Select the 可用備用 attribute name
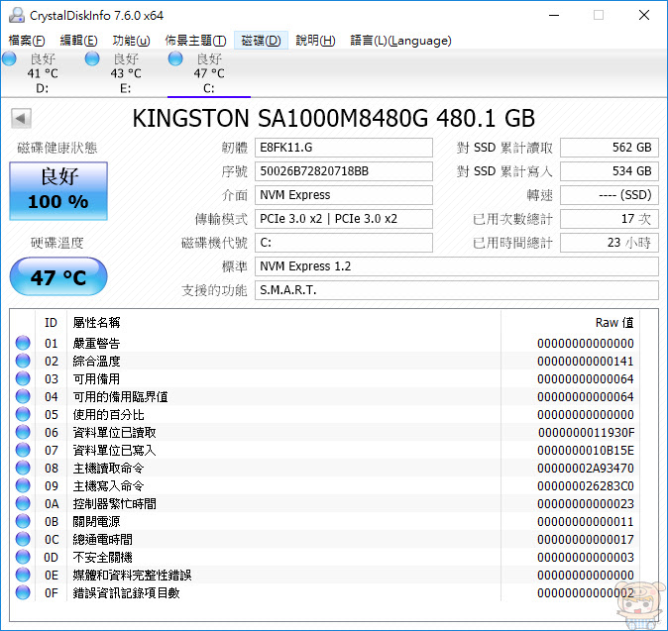The image size is (668, 631). (97, 379)
